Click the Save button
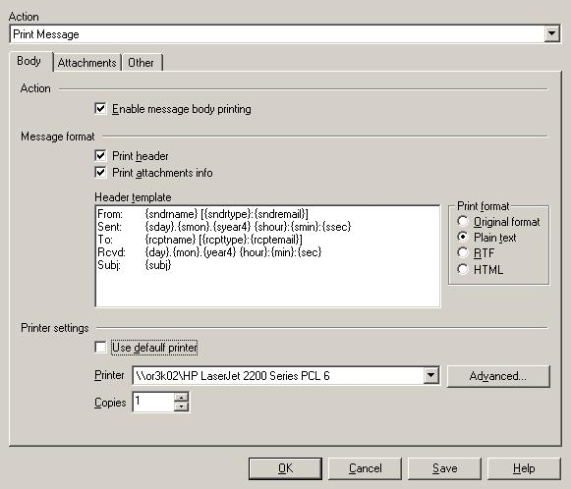The image size is (571, 489). point(444,468)
